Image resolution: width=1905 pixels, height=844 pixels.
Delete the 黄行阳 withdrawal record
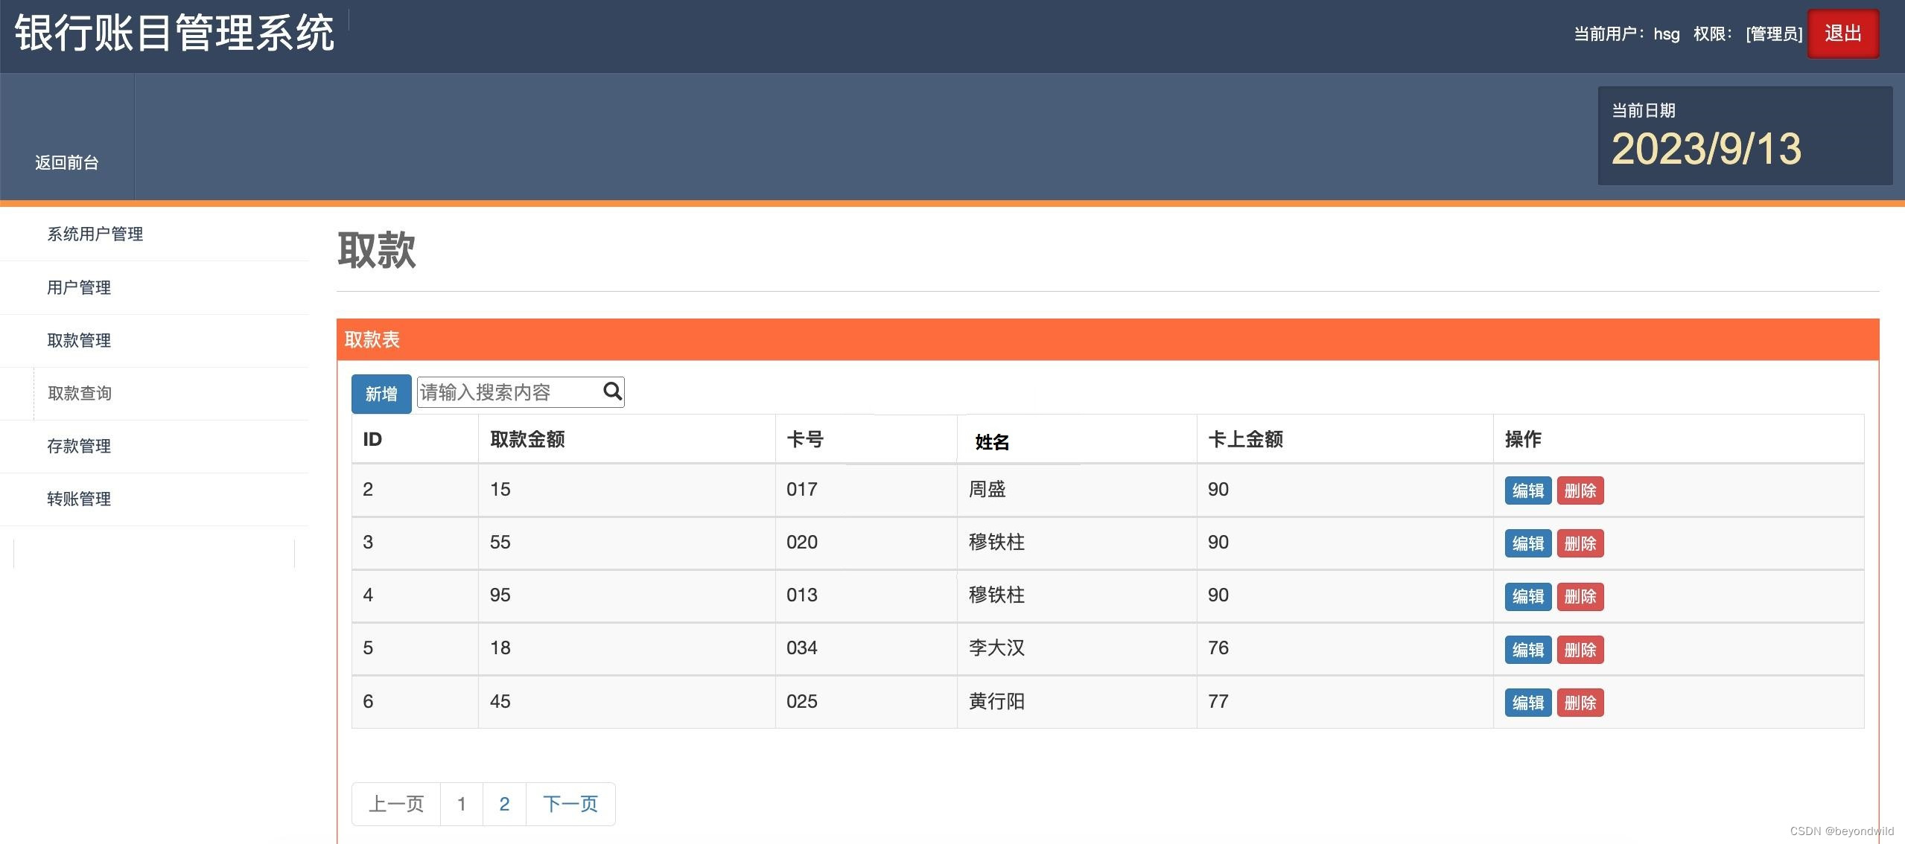tap(1581, 702)
